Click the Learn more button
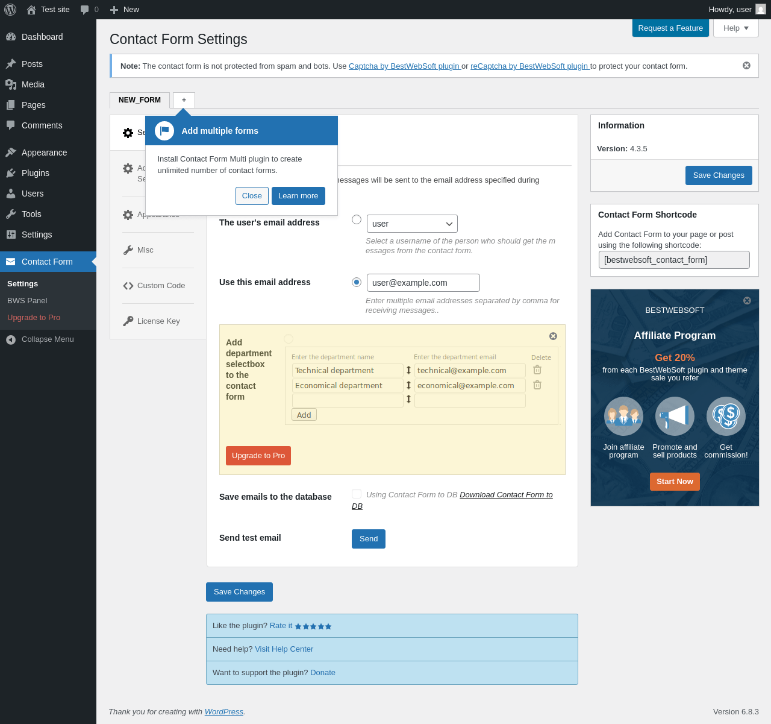 coord(298,196)
